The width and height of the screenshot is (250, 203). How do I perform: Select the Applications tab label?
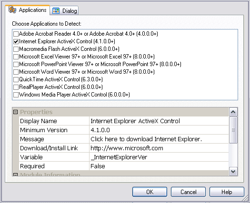click(32, 10)
